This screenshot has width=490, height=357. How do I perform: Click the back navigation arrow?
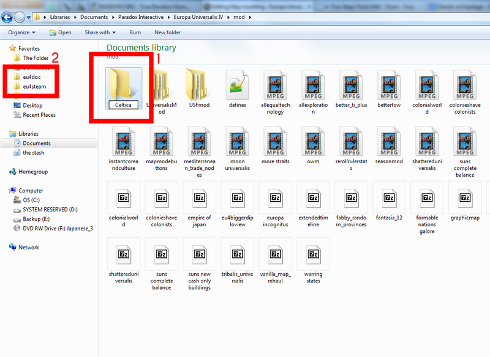pos(7,17)
